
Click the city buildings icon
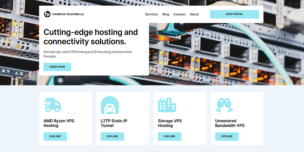tap(167, 105)
